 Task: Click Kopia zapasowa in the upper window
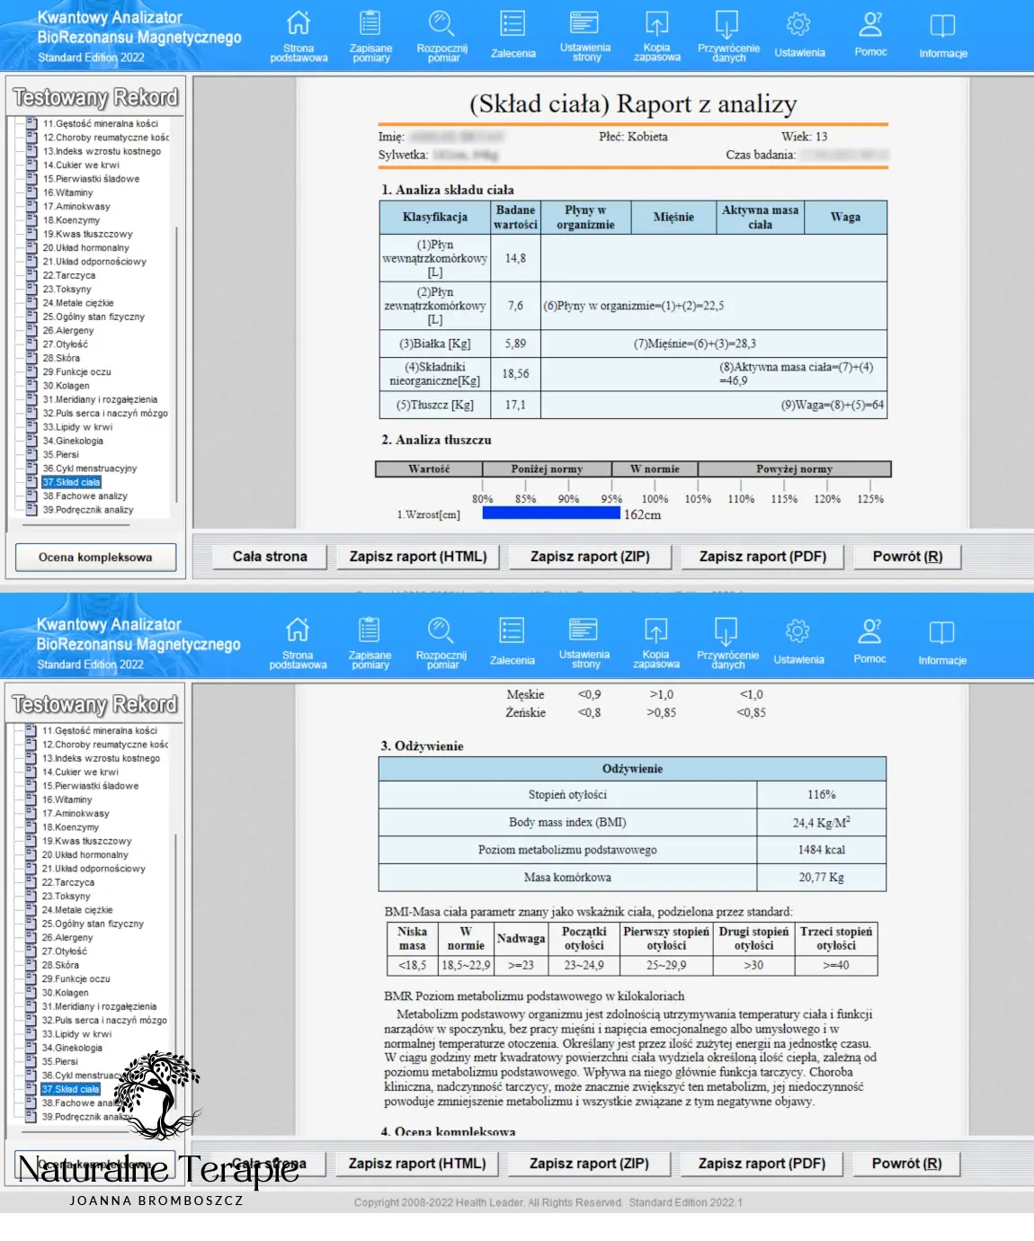pos(656,36)
